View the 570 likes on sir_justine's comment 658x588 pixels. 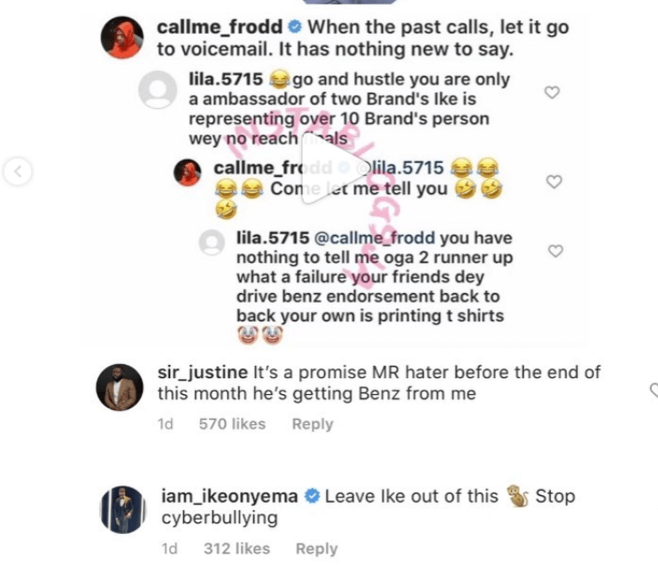tap(232, 424)
